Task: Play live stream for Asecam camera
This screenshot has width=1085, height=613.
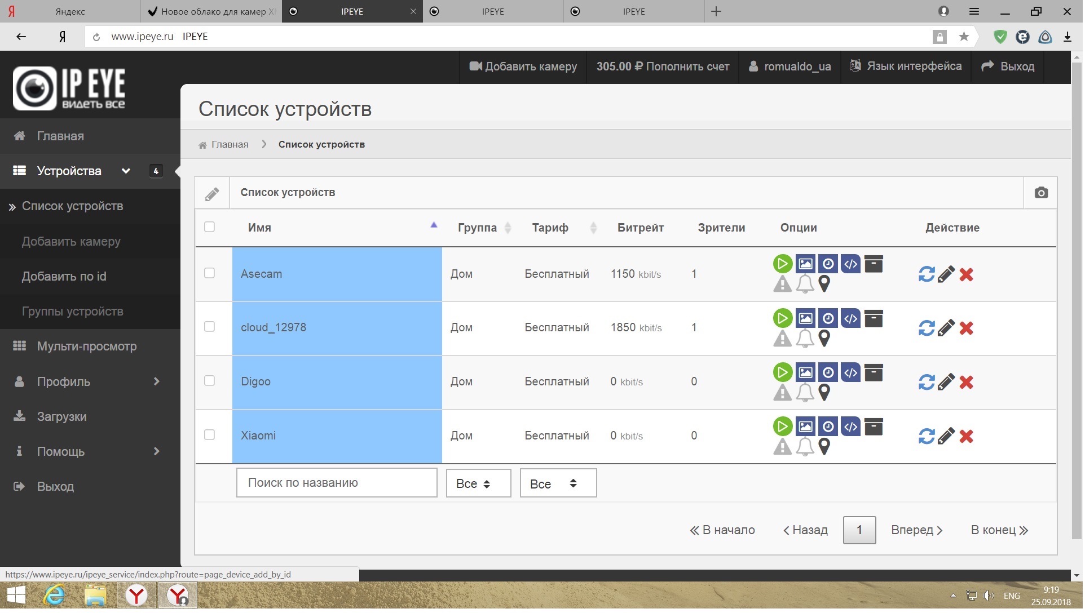Action: [x=783, y=264]
